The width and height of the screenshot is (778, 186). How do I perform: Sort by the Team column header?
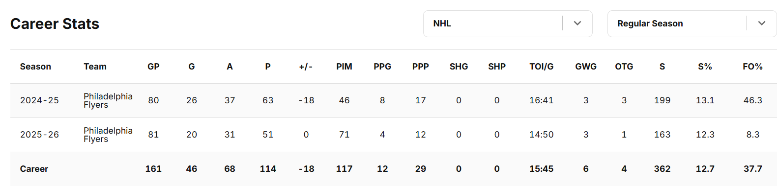pyautogui.click(x=95, y=67)
